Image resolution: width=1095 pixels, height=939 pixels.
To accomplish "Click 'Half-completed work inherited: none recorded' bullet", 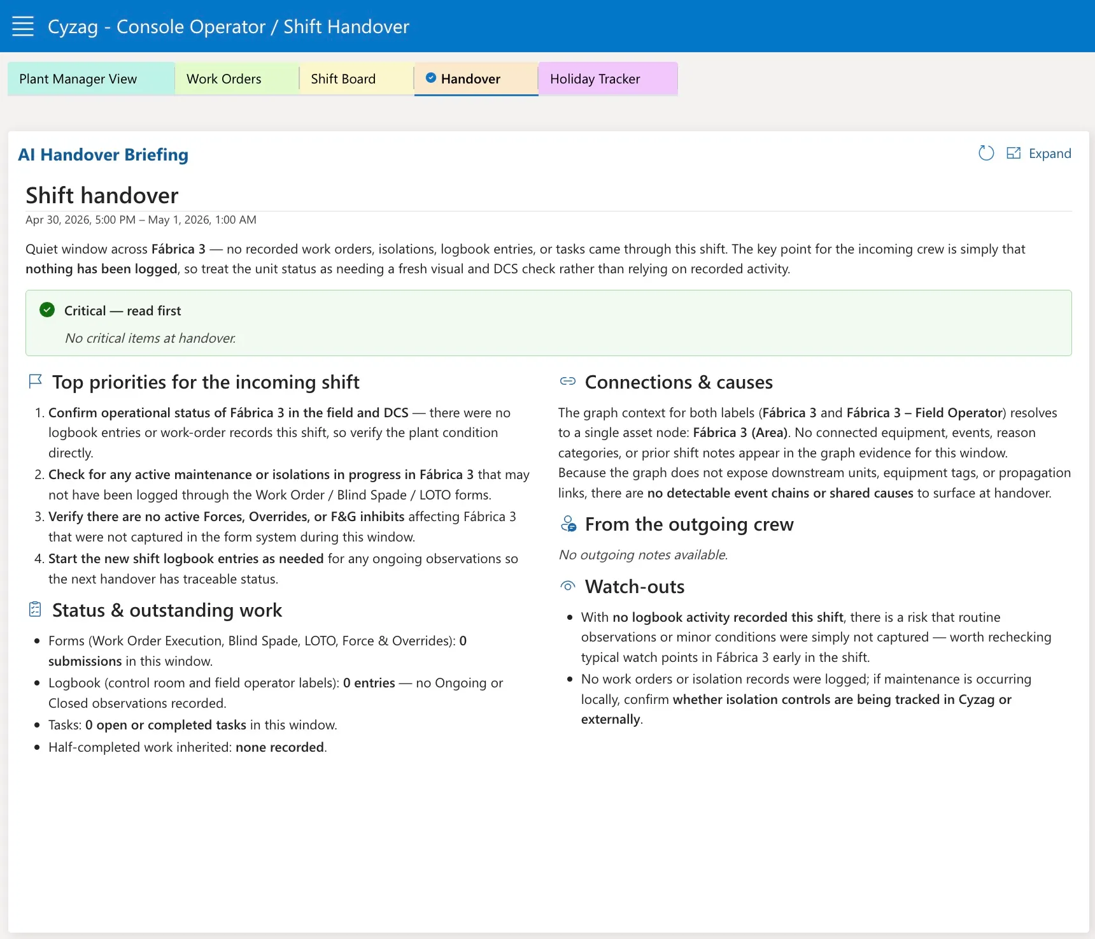I will coord(188,747).
